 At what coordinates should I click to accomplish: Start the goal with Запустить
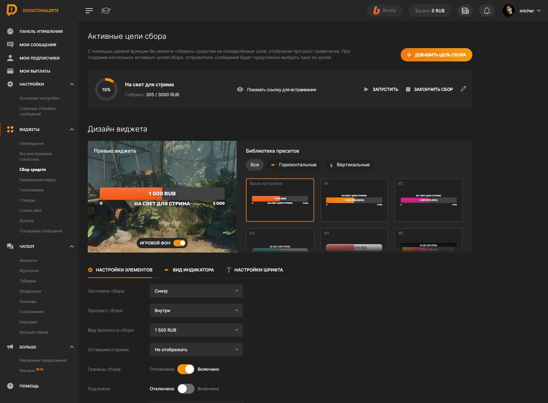(381, 89)
